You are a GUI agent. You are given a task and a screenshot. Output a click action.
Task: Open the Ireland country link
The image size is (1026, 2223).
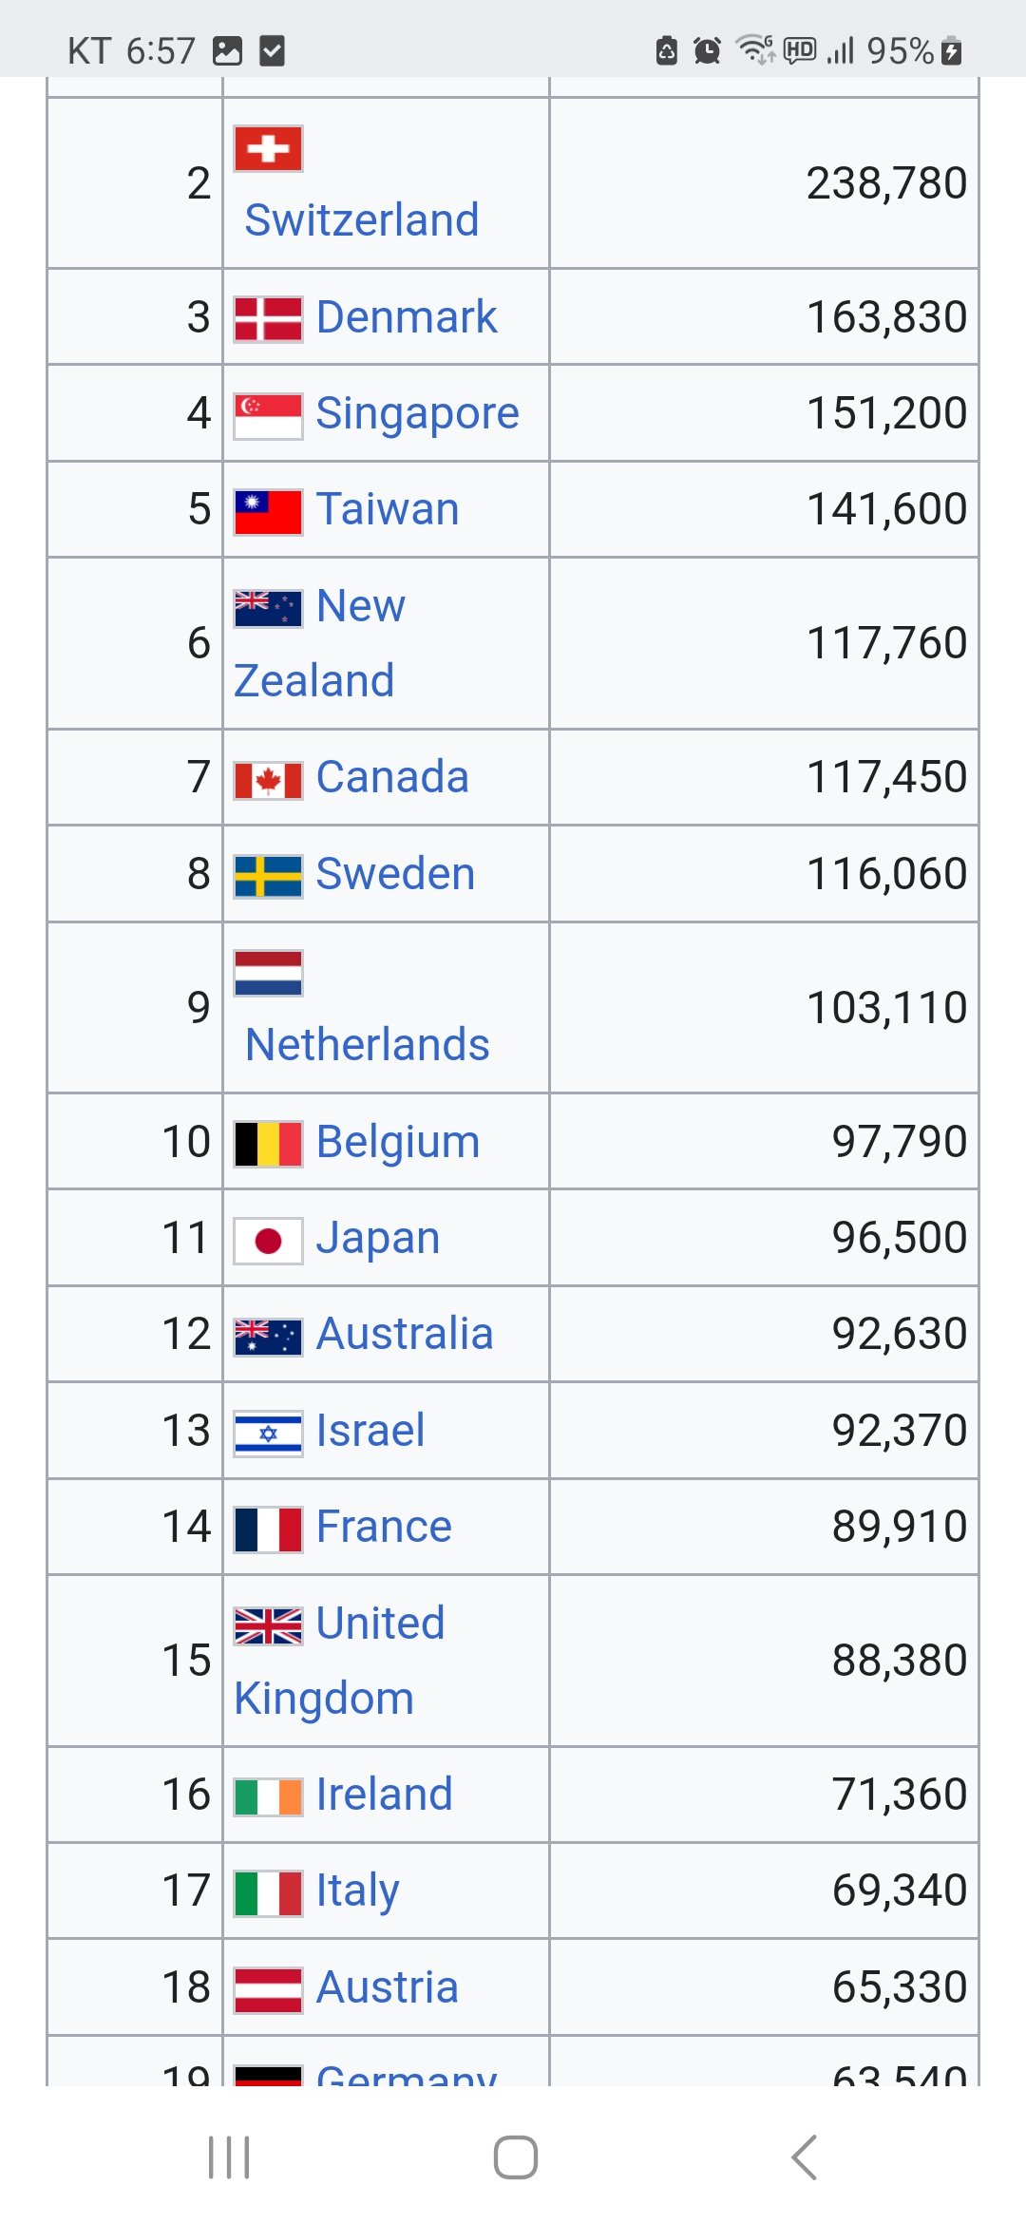(x=384, y=1795)
